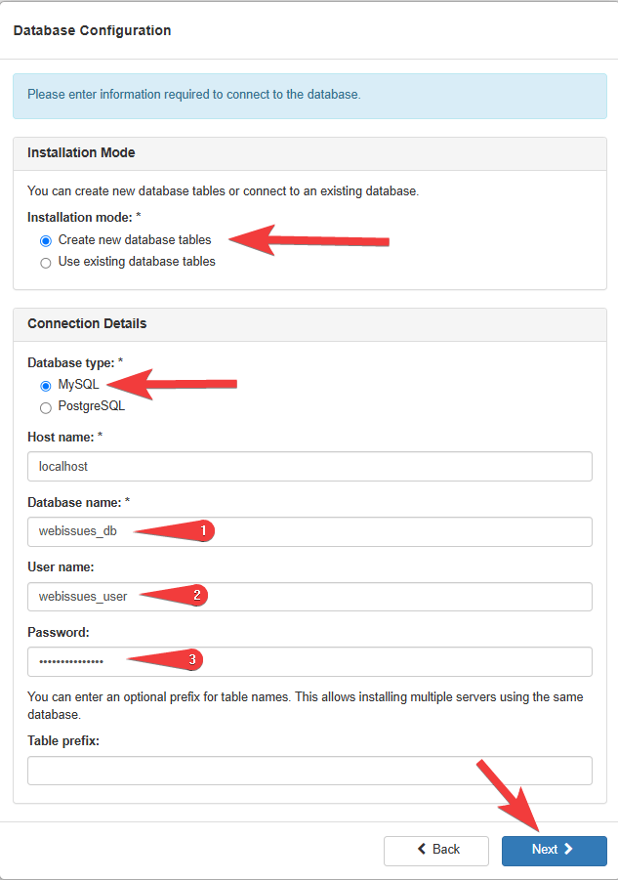Screen dimensions: 618x880
Task: Click the Host name input field
Action: tap(309, 467)
